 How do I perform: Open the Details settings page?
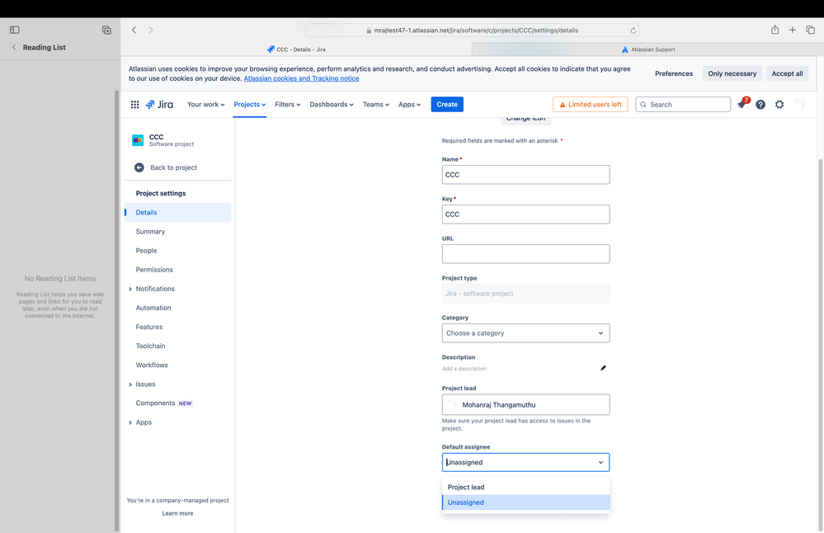tap(177, 212)
